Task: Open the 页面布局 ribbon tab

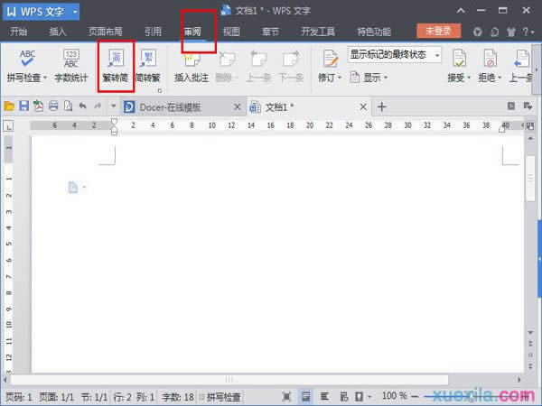Action: (105, 32)
